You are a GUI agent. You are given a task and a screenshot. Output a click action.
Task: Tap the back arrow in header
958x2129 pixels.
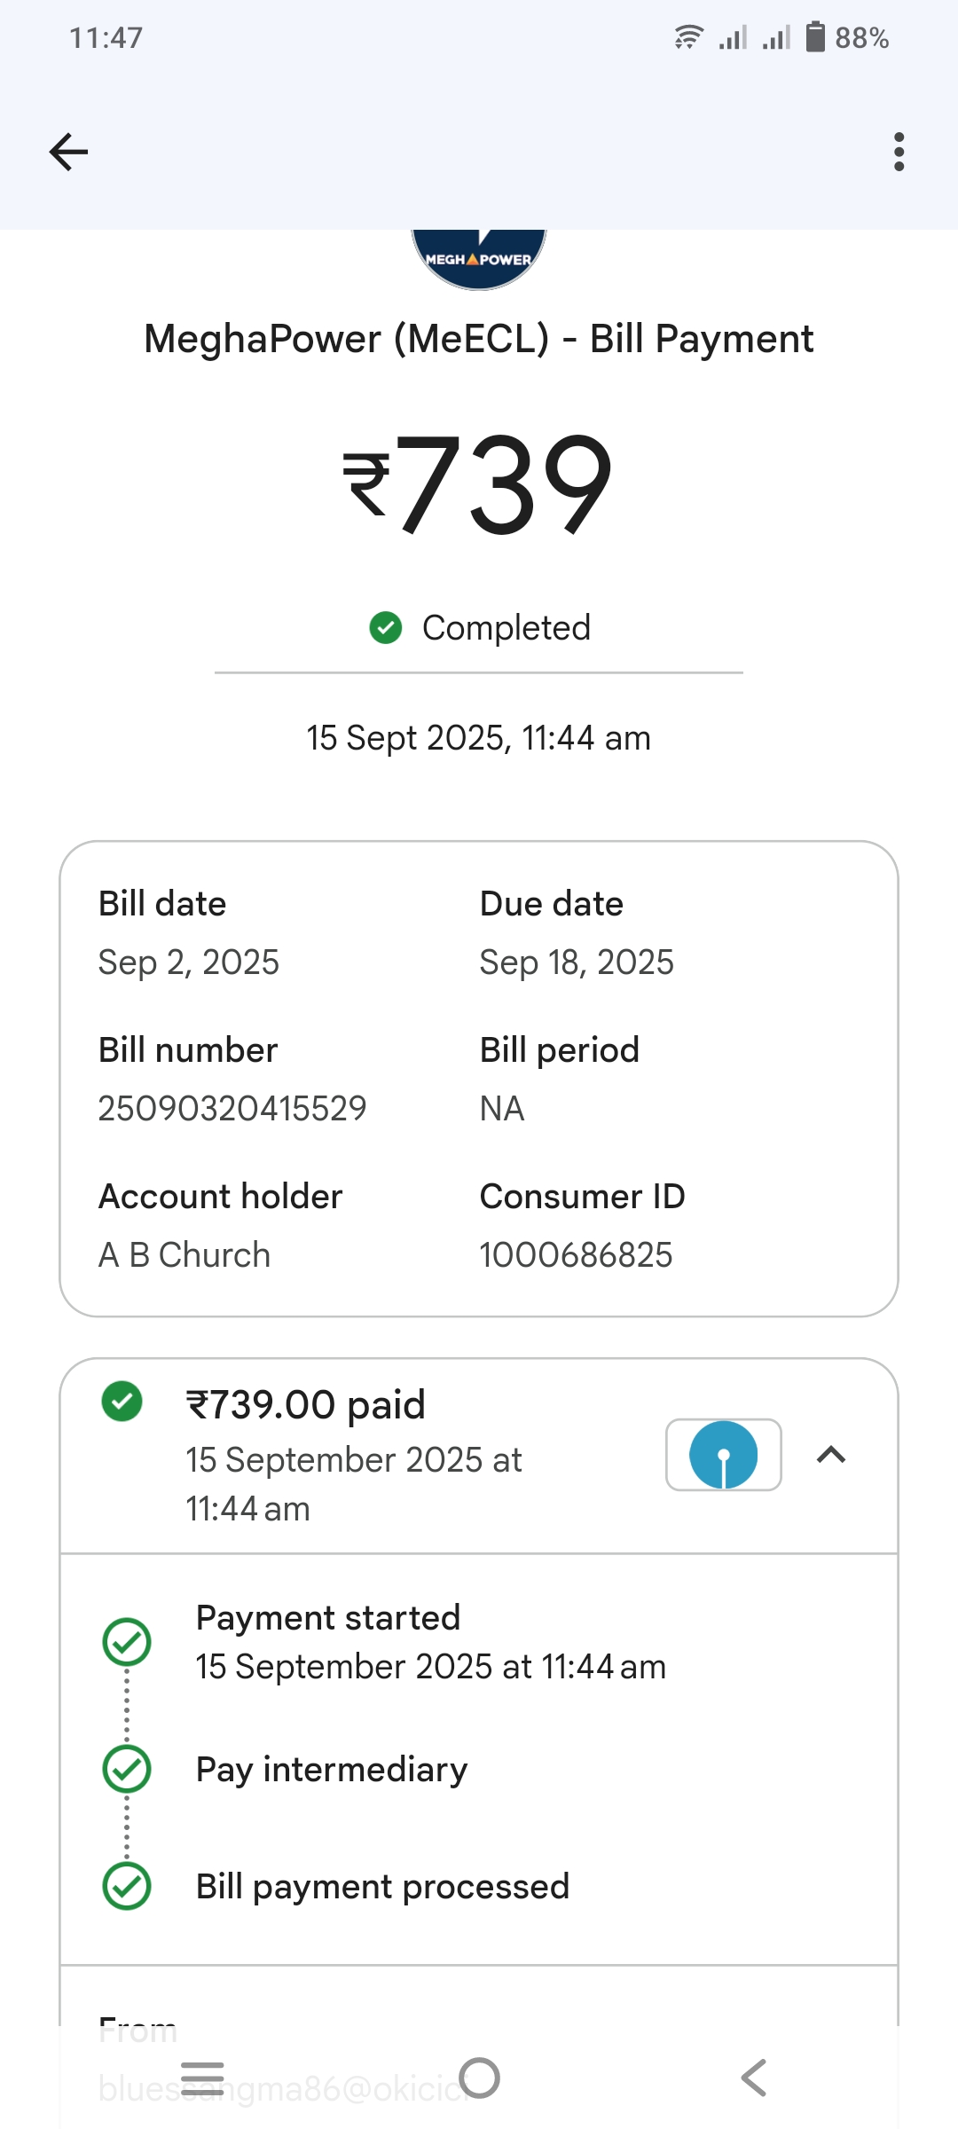[x=68, y=152]
